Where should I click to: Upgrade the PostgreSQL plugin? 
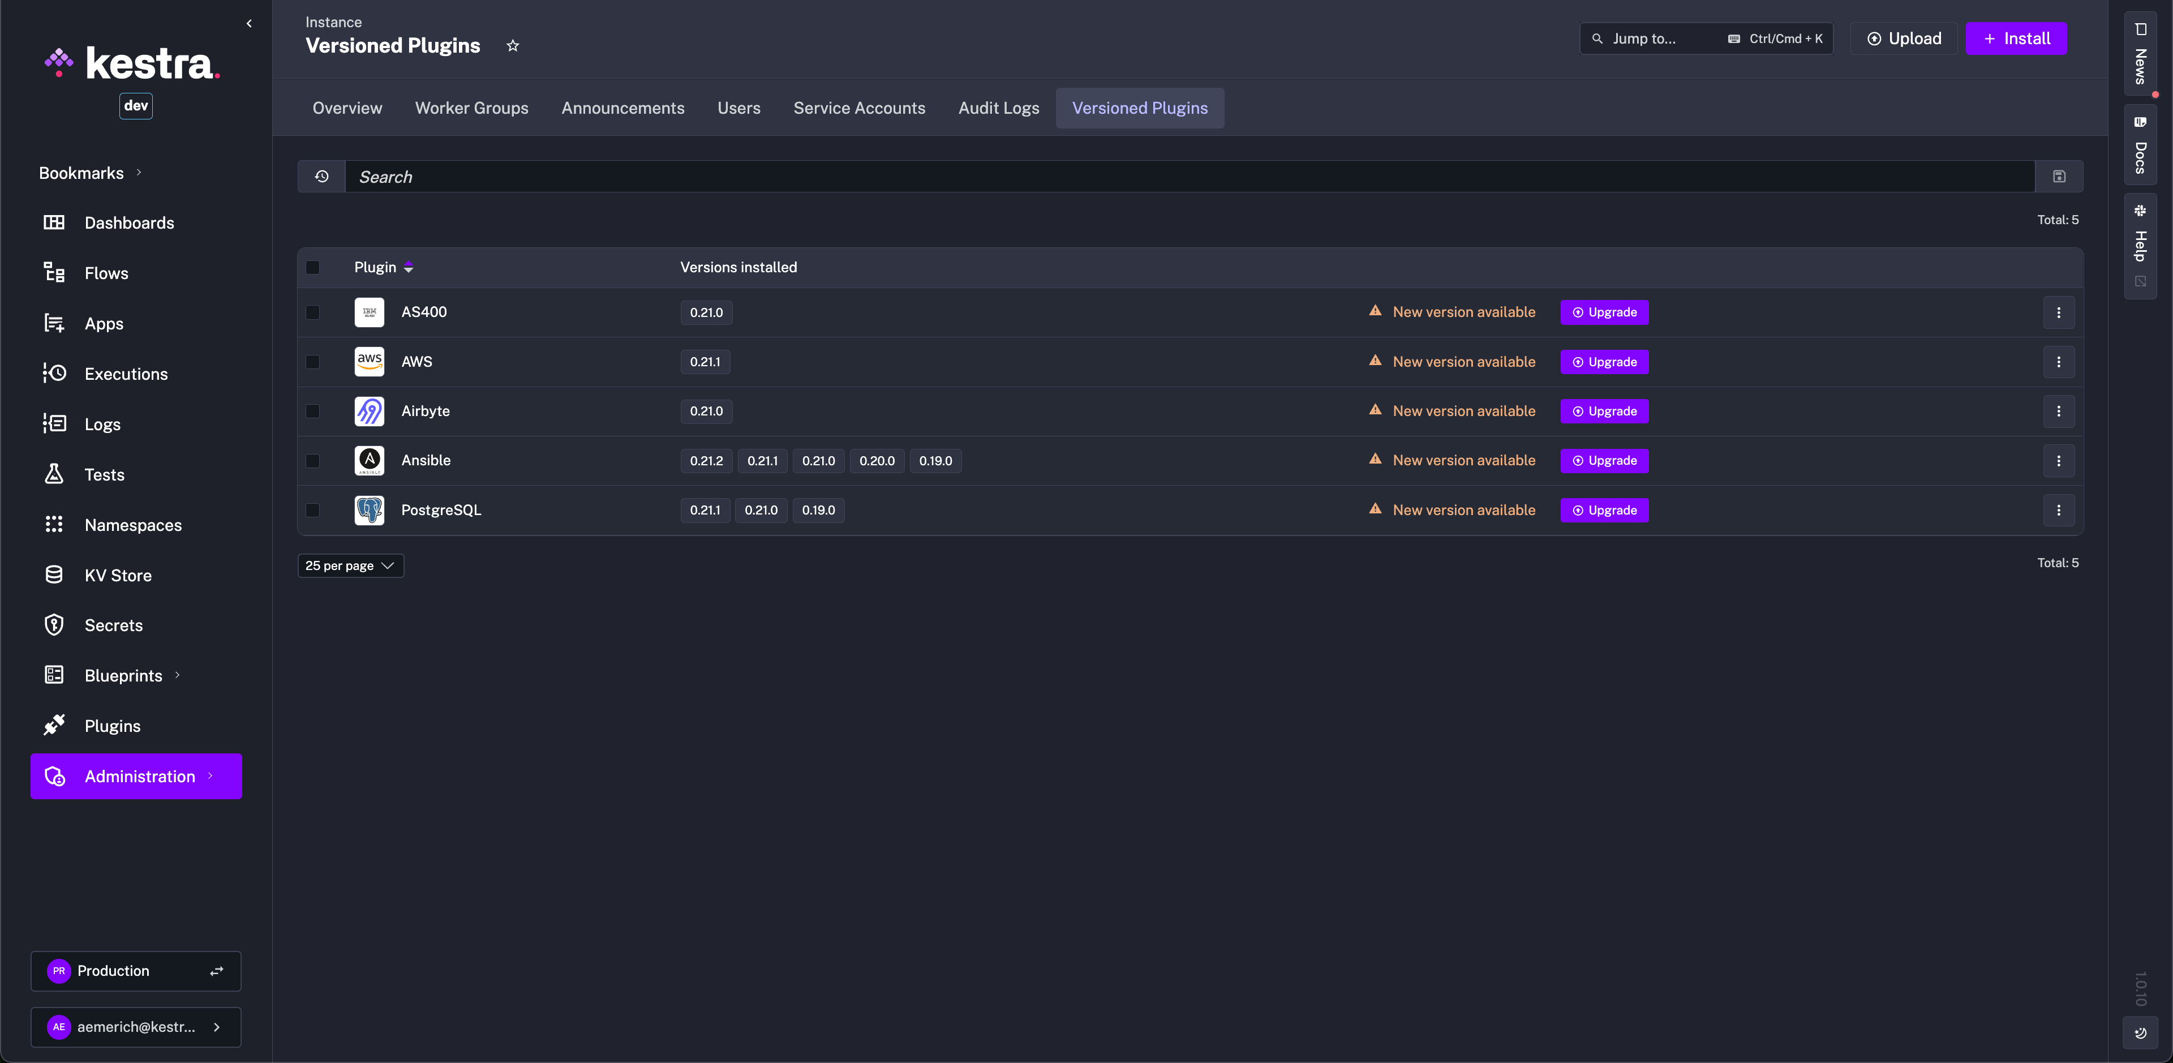click(1604, 509)
